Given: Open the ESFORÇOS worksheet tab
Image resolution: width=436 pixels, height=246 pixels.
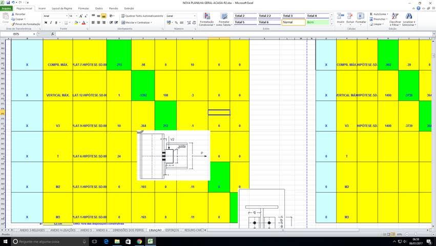Looking at the screenshot, I should click(172, 230).
